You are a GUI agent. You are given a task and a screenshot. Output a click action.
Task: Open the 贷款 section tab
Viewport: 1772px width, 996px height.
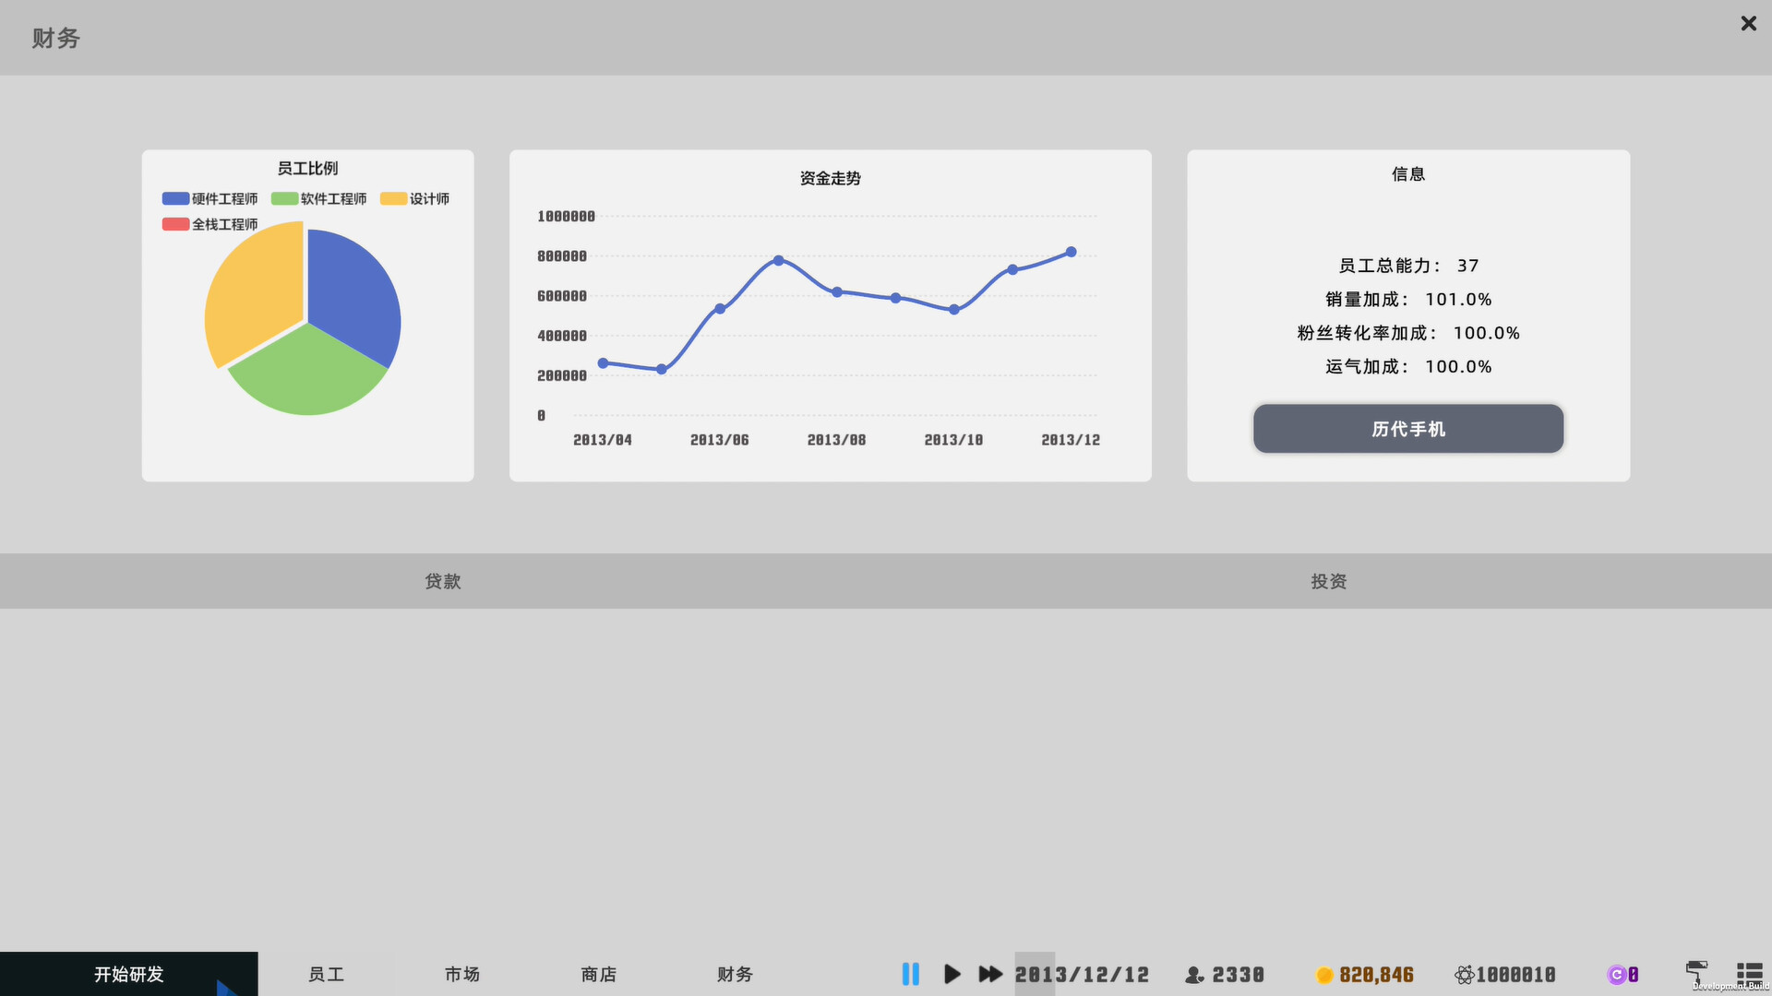click(x=443, y=581)
